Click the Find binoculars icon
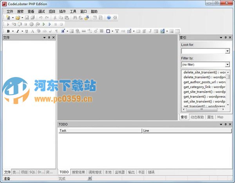 pyautogui.click(x=75, y=18)
